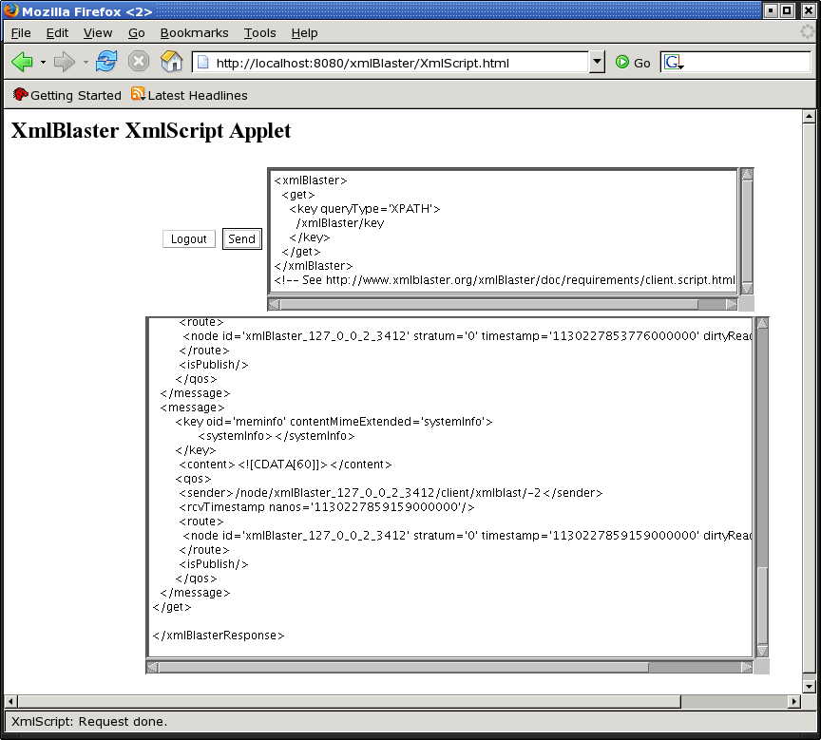Open the Bookmarks menu
The width and height of the screenshot is (821, 740).
[194, 33]
